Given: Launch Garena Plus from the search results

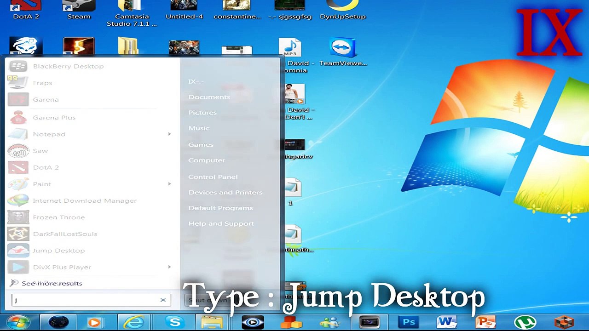Looking at the screenshot, I should click(54, 118).
